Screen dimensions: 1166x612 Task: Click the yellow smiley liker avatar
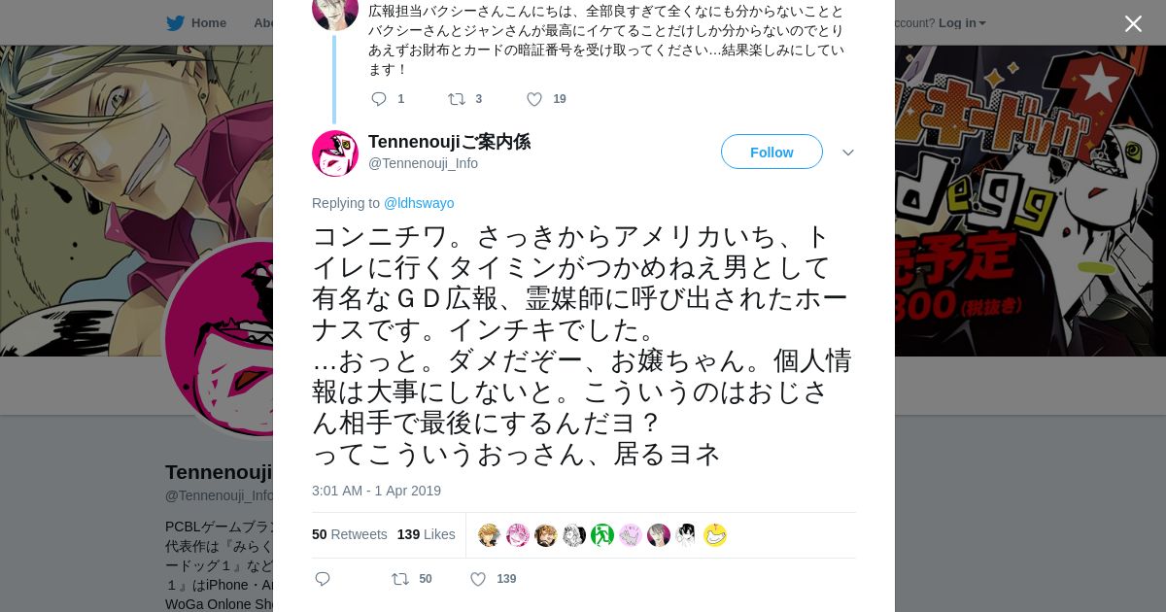pos(715,535)
